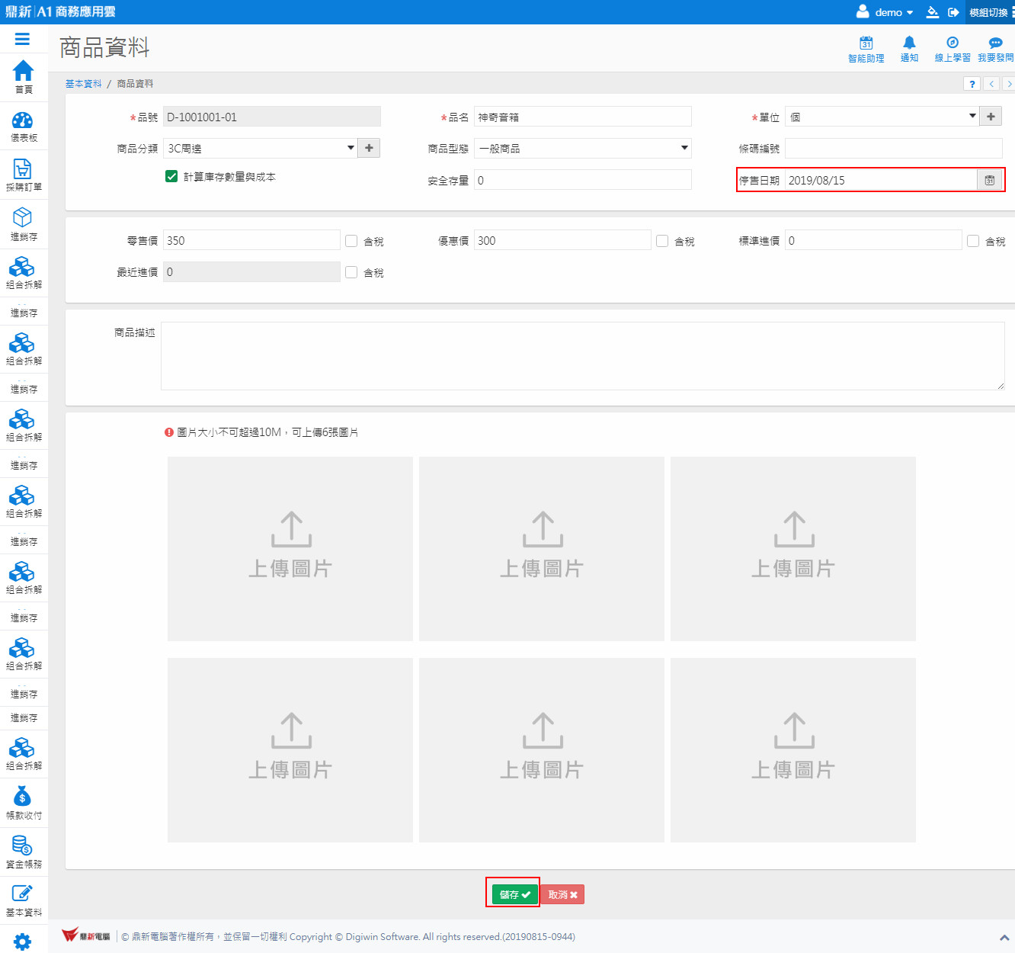This screenshot has height=953, width=1015.
Task: Open the 儀表板 dashboard icon
Action: tap(23, 121)
